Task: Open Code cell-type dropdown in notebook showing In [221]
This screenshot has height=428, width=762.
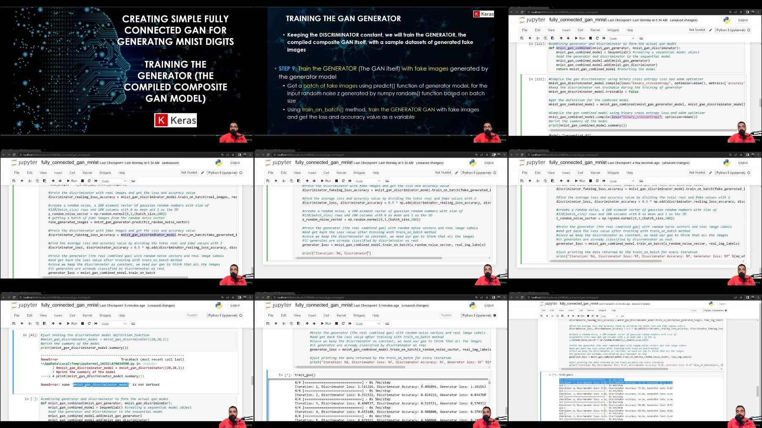Action: click(621, 38)
